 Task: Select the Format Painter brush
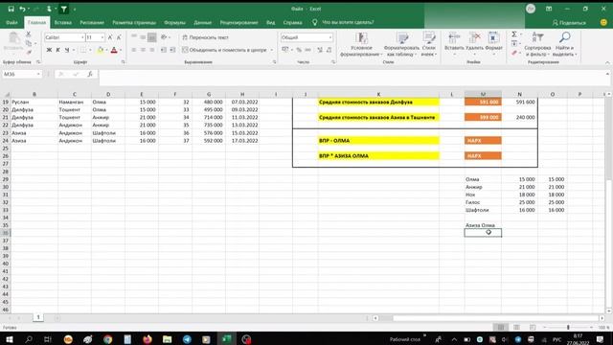click(x=28, y=52)
